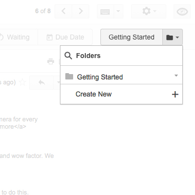
Task: Click the Getting Started folder button
Action: (132, 37)
